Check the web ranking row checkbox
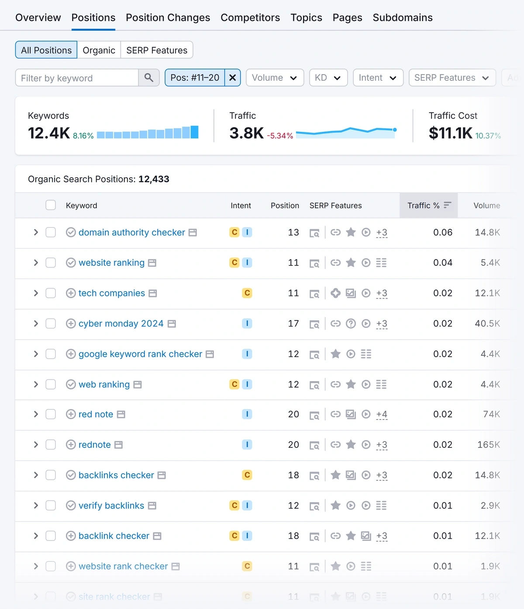Viewport: 524px width, 609px height. [x=51, y=384]
